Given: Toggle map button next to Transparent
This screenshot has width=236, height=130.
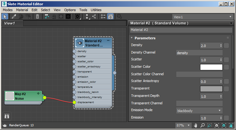Looking at the screenshot, I should (226, 89).
